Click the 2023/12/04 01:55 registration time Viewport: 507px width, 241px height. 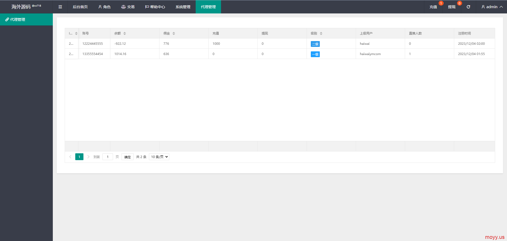click(471, 54)
